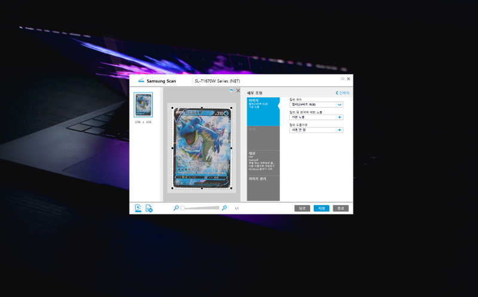The image size is (478, 297).
Task: Click the zoom out magnifier icon
Action: [x=176, y=208]
